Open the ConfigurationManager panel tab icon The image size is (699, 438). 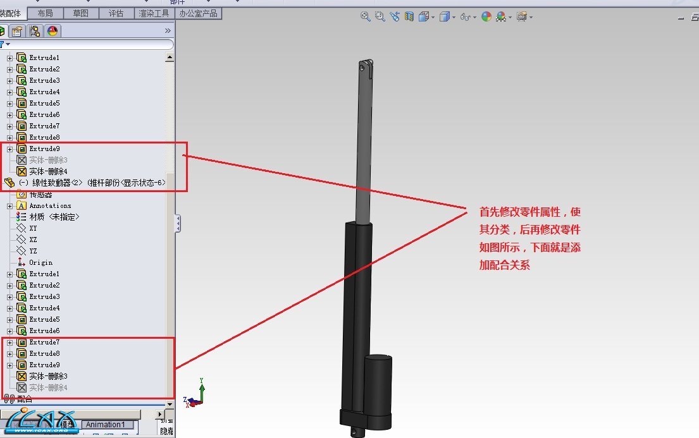pyautogui.click(x=35, y=31)
